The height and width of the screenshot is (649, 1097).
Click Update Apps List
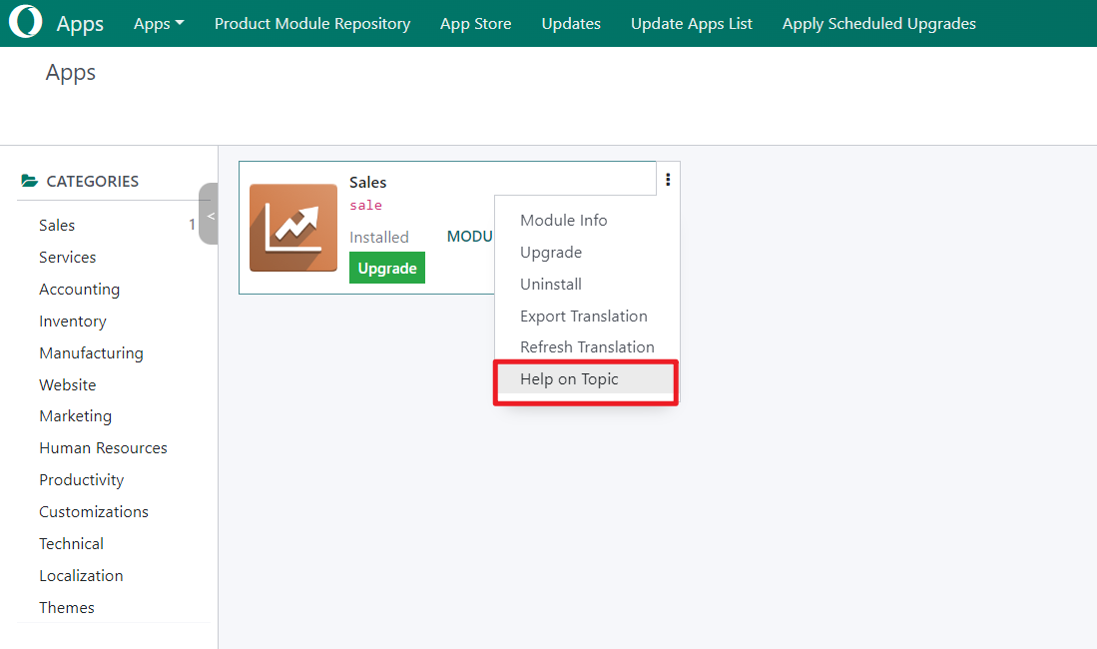click(691, 23)
